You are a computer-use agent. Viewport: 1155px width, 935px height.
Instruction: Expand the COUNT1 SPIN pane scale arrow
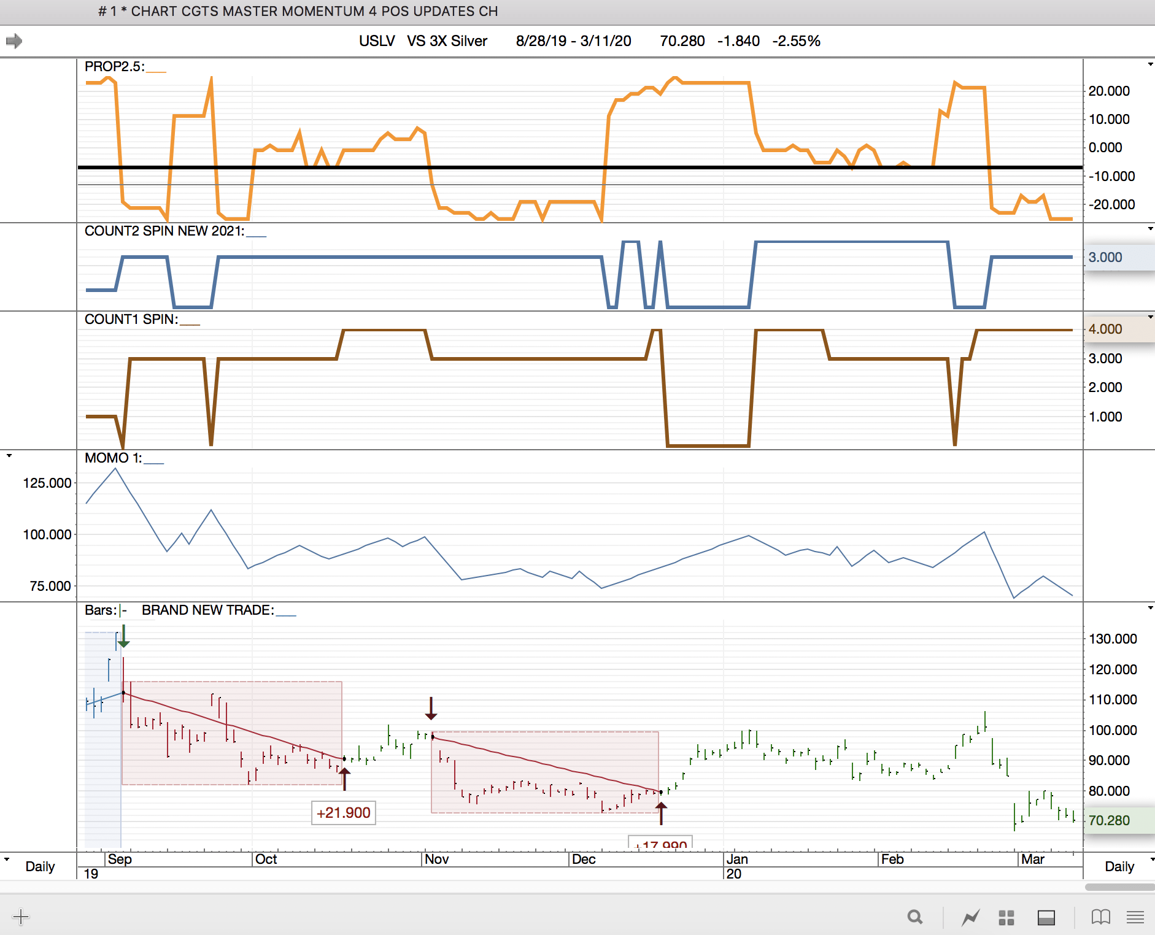(x=1150, y=317)
